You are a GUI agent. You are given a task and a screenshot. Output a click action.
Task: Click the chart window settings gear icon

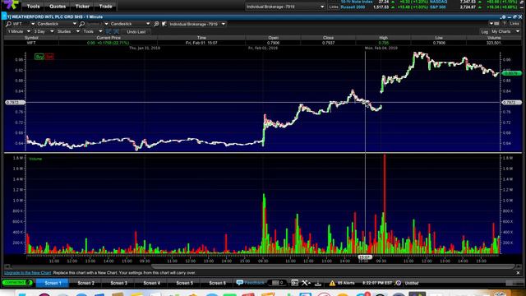pyautogui.click(x=504, y=16)
